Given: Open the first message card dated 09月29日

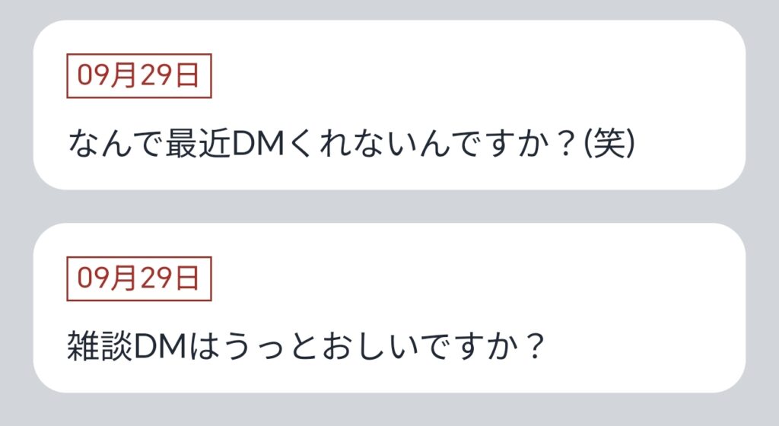Looking at the screenshot, I should pyautogui.click(x=389, y=105).
